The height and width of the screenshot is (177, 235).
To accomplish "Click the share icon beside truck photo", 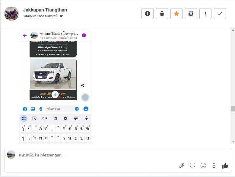I will pos(83,85).
